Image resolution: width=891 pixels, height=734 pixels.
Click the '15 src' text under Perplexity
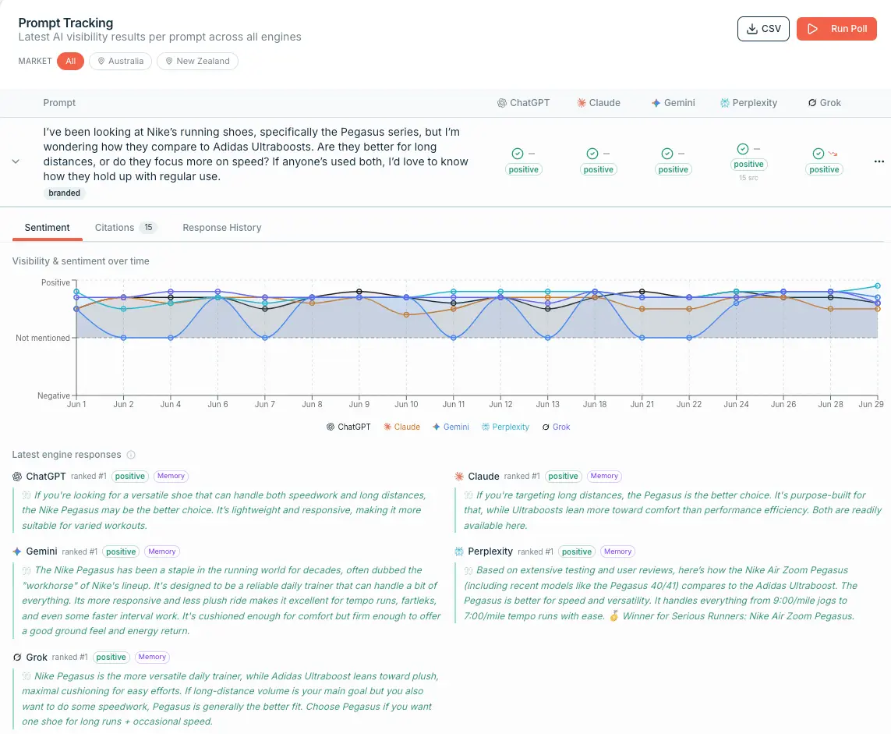(748, 178)
